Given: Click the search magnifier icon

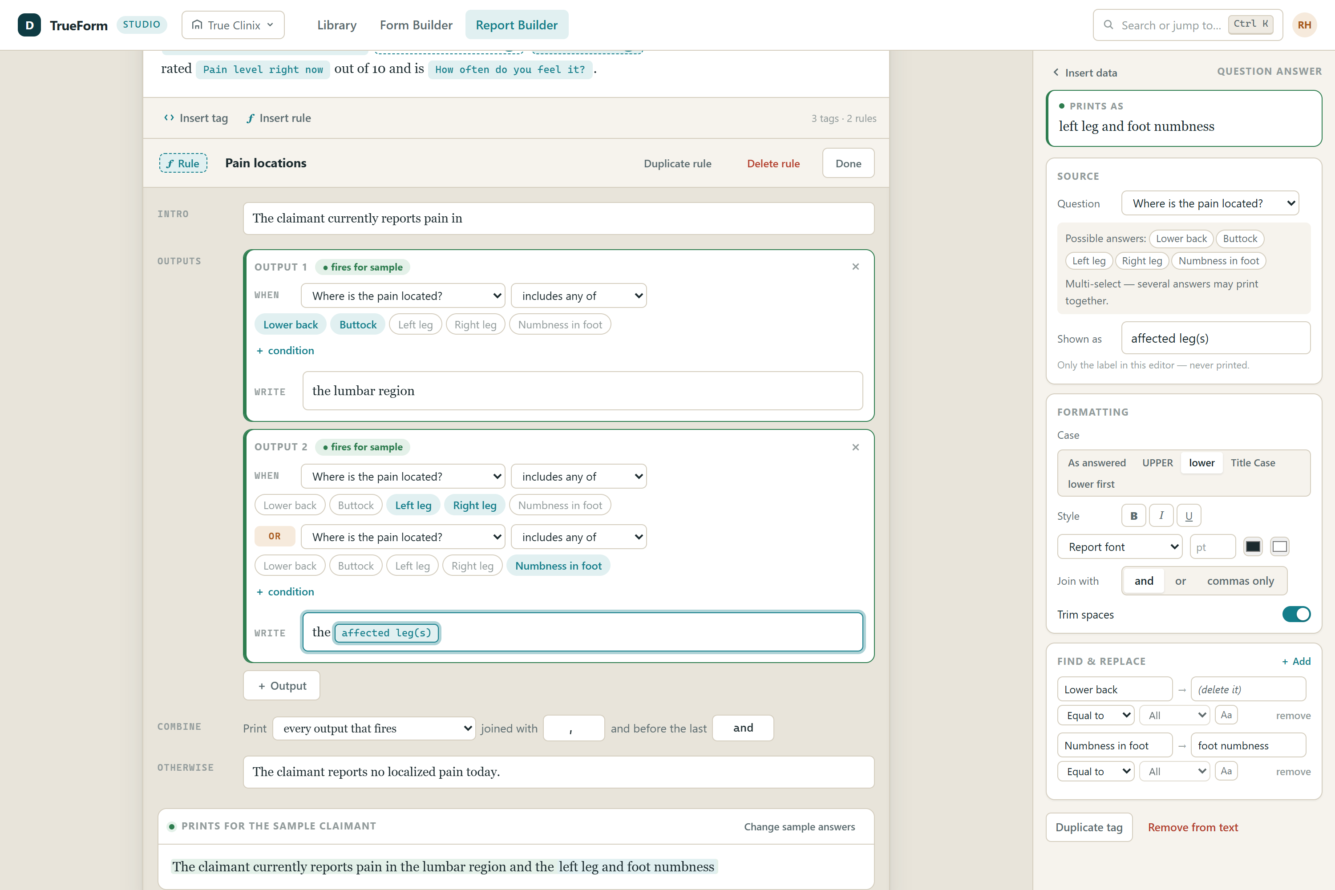Looking at the screenshot, I should pyautogui.click(x=1108, y=25).
